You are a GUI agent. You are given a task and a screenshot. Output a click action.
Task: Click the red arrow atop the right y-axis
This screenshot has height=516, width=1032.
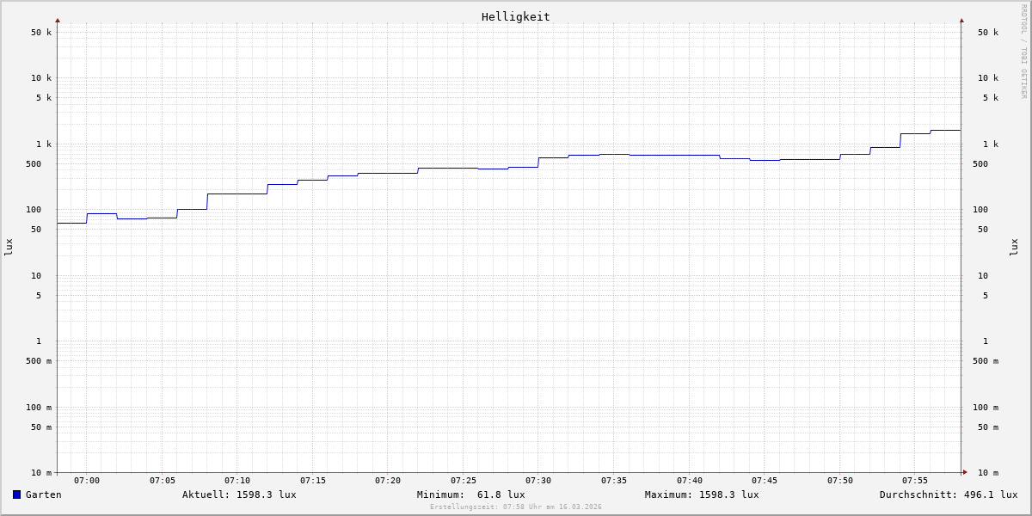(x=961, y=20)
